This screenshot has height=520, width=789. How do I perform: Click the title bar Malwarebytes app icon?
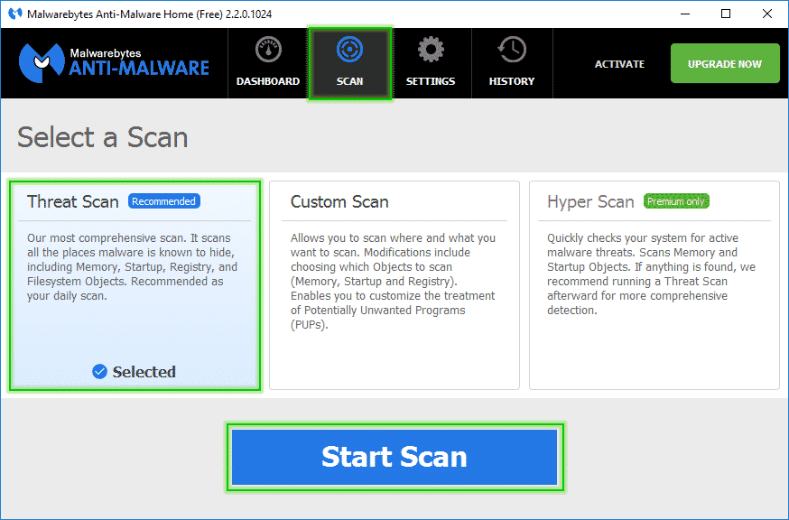pyautogui.click(x=14, y=14)
